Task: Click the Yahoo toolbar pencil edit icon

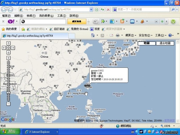Action: [96, 21]
